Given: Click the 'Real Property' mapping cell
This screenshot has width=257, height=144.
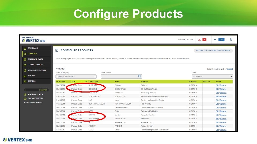Looking at the screenshot, I should (x=146, y=104).
